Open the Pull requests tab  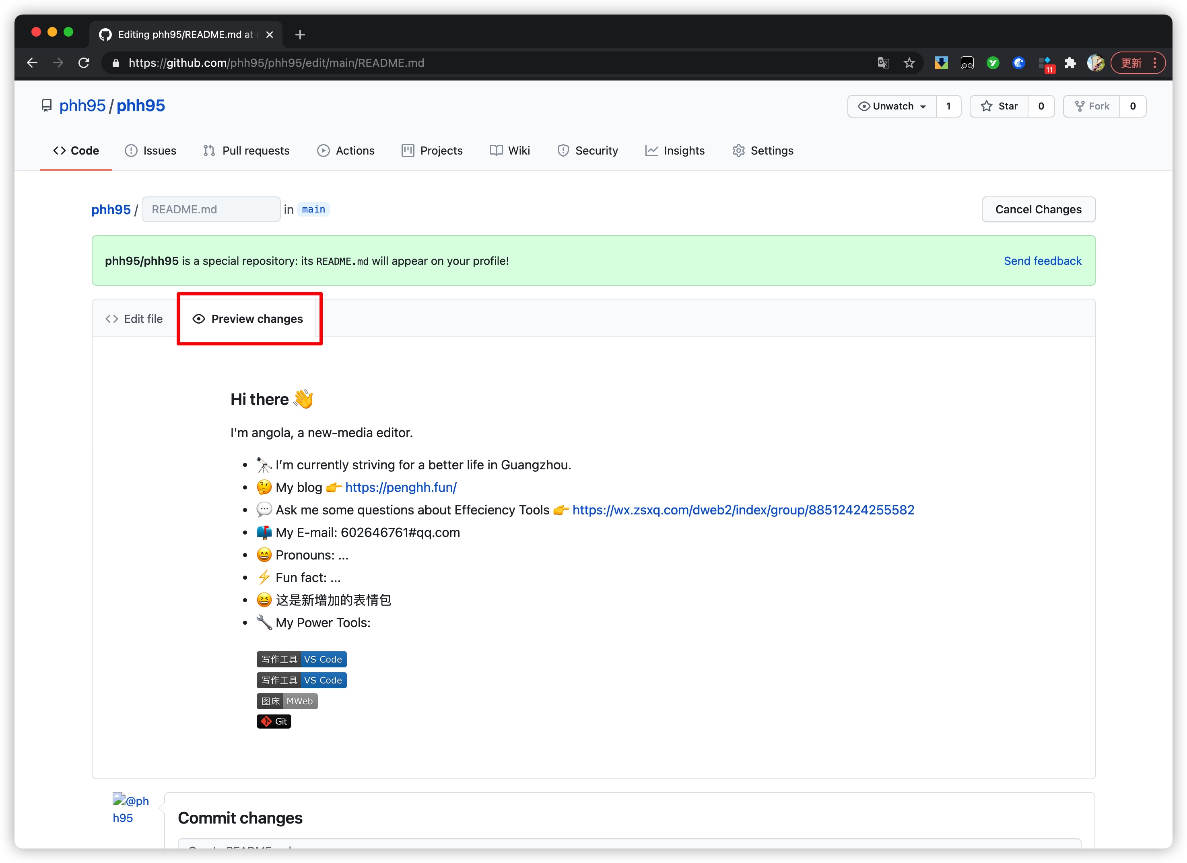point(246,151)
